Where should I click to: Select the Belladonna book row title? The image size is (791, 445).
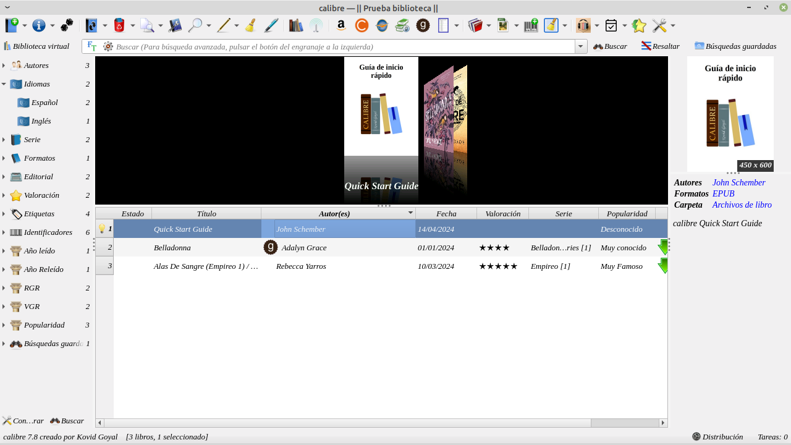[172, 248]
